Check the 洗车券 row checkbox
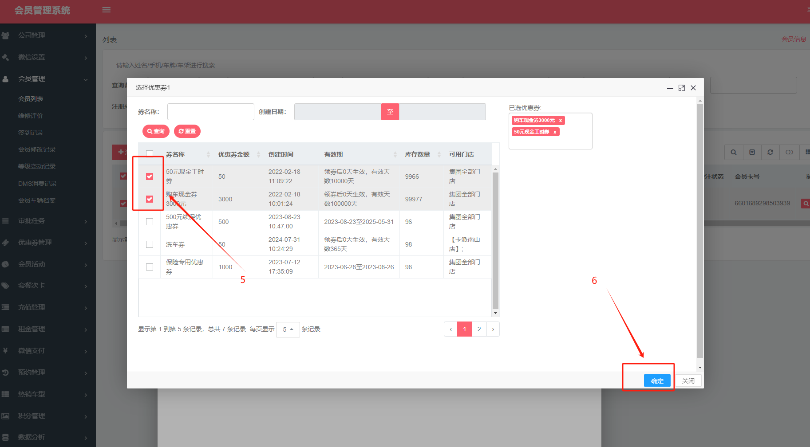 click(x=150, y=244)
